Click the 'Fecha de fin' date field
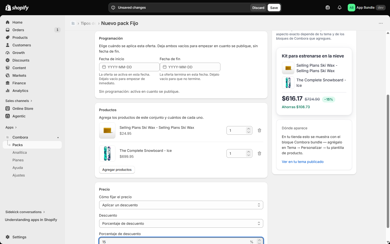The width and height of the screenshot is (390, 244). [x=190, y=67]
